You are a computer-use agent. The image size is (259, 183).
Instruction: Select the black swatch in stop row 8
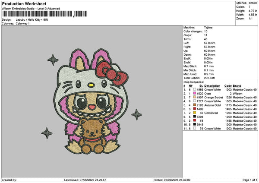point(195,117)
